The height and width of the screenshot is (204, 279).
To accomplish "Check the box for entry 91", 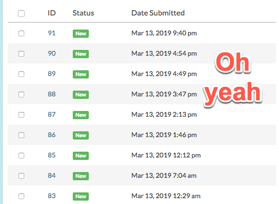I will 21,33.
